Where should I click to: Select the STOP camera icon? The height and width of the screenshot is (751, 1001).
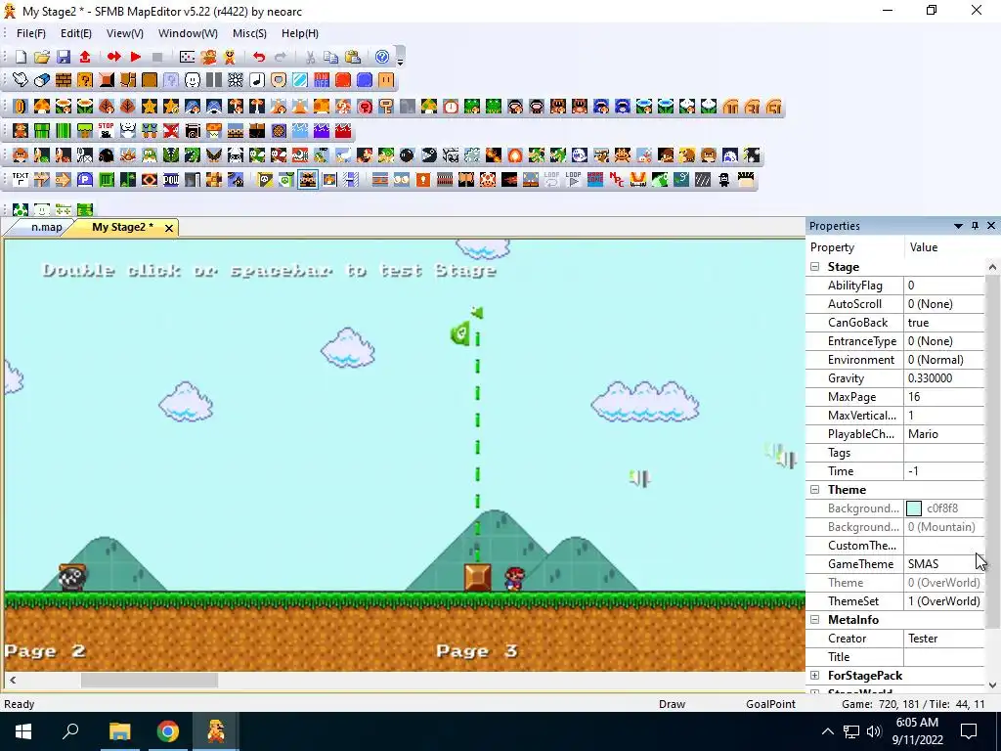[x=106, y=131]
